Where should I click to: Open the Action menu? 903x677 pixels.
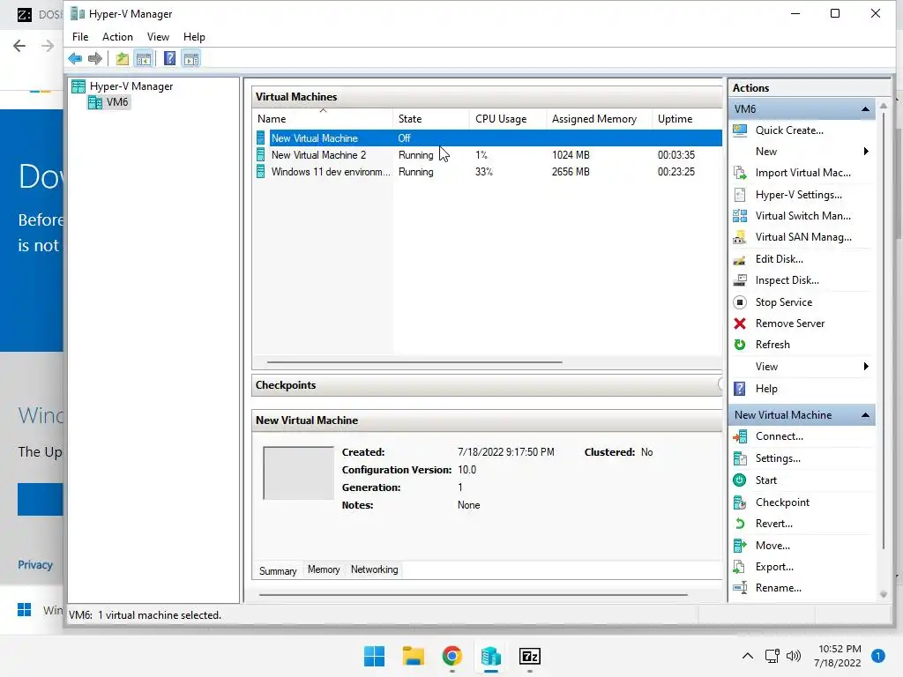[117, 37]
